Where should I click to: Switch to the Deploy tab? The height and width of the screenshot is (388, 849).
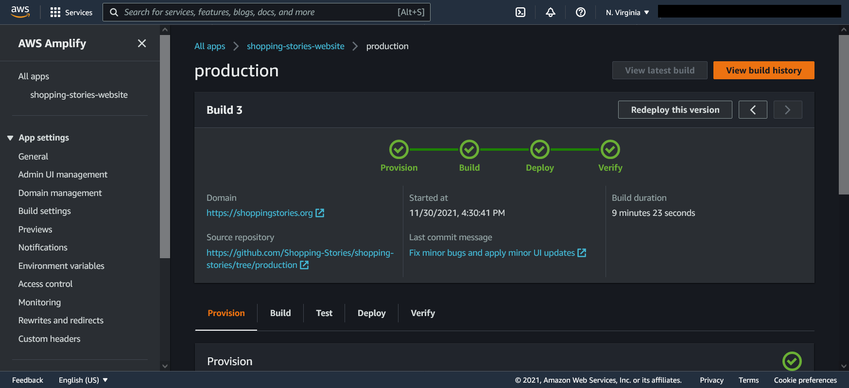(372, 313)
